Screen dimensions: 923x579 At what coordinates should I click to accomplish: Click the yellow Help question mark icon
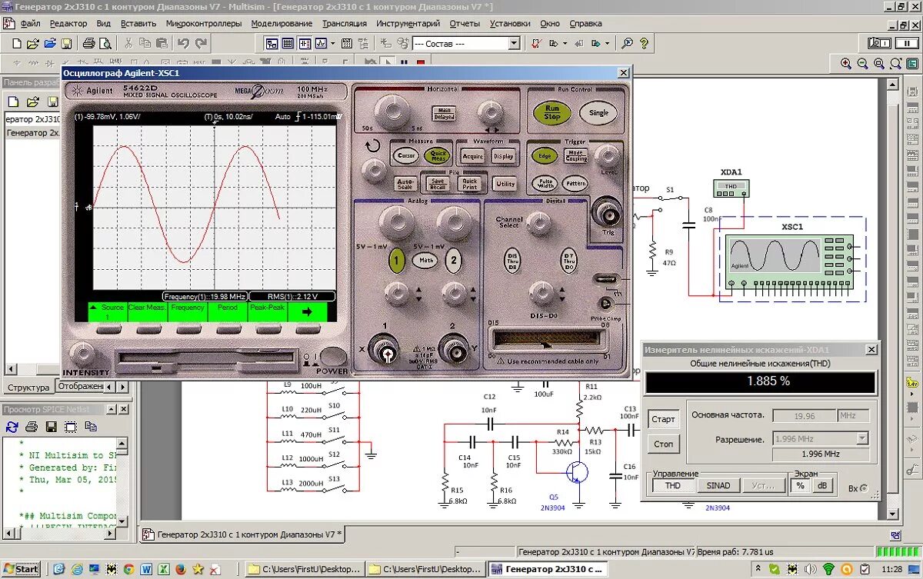click(645, 43)
